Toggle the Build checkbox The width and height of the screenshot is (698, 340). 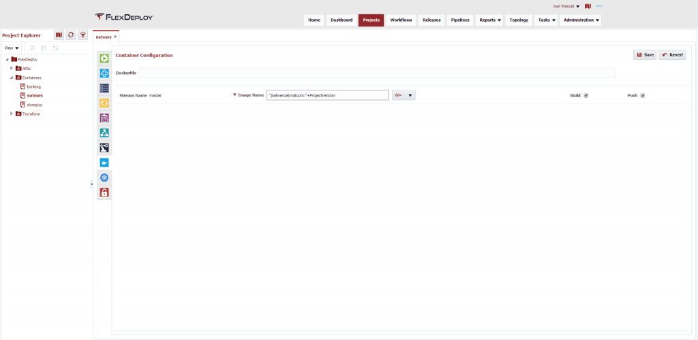586,95
